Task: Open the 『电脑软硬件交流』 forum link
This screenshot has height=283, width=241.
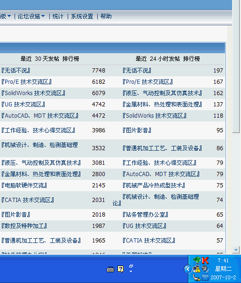Action: coord(24,186)
